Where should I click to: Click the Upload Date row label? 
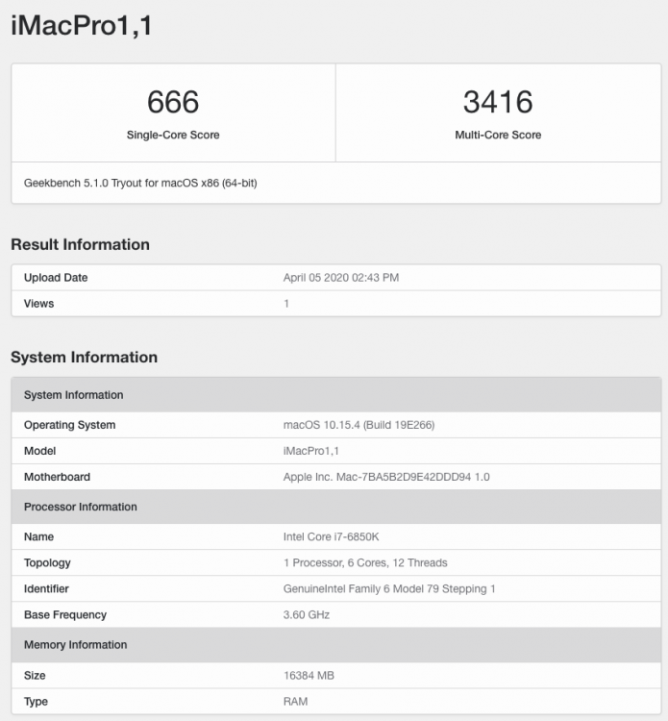56,278
